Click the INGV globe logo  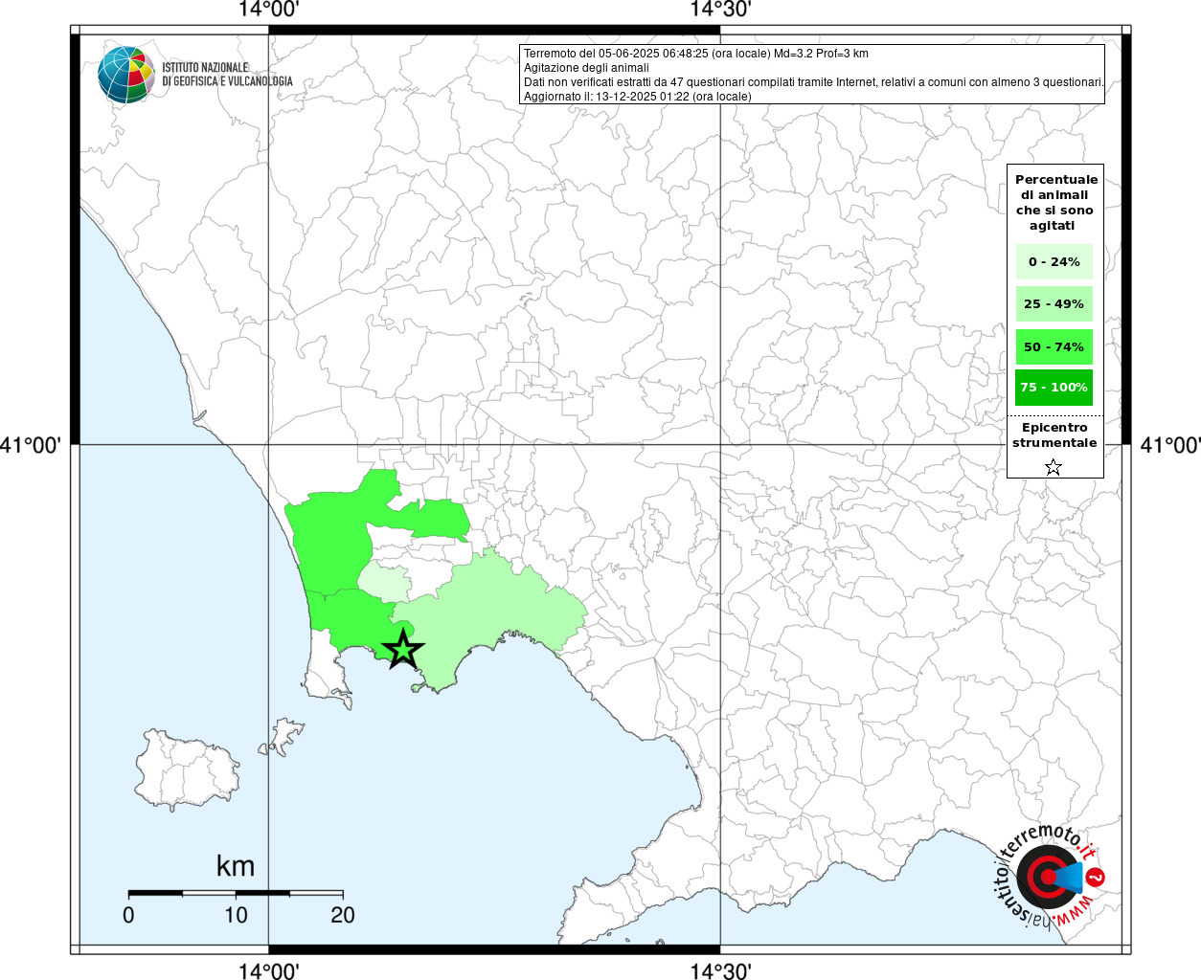pyautogui.click(x=126, y=75)
